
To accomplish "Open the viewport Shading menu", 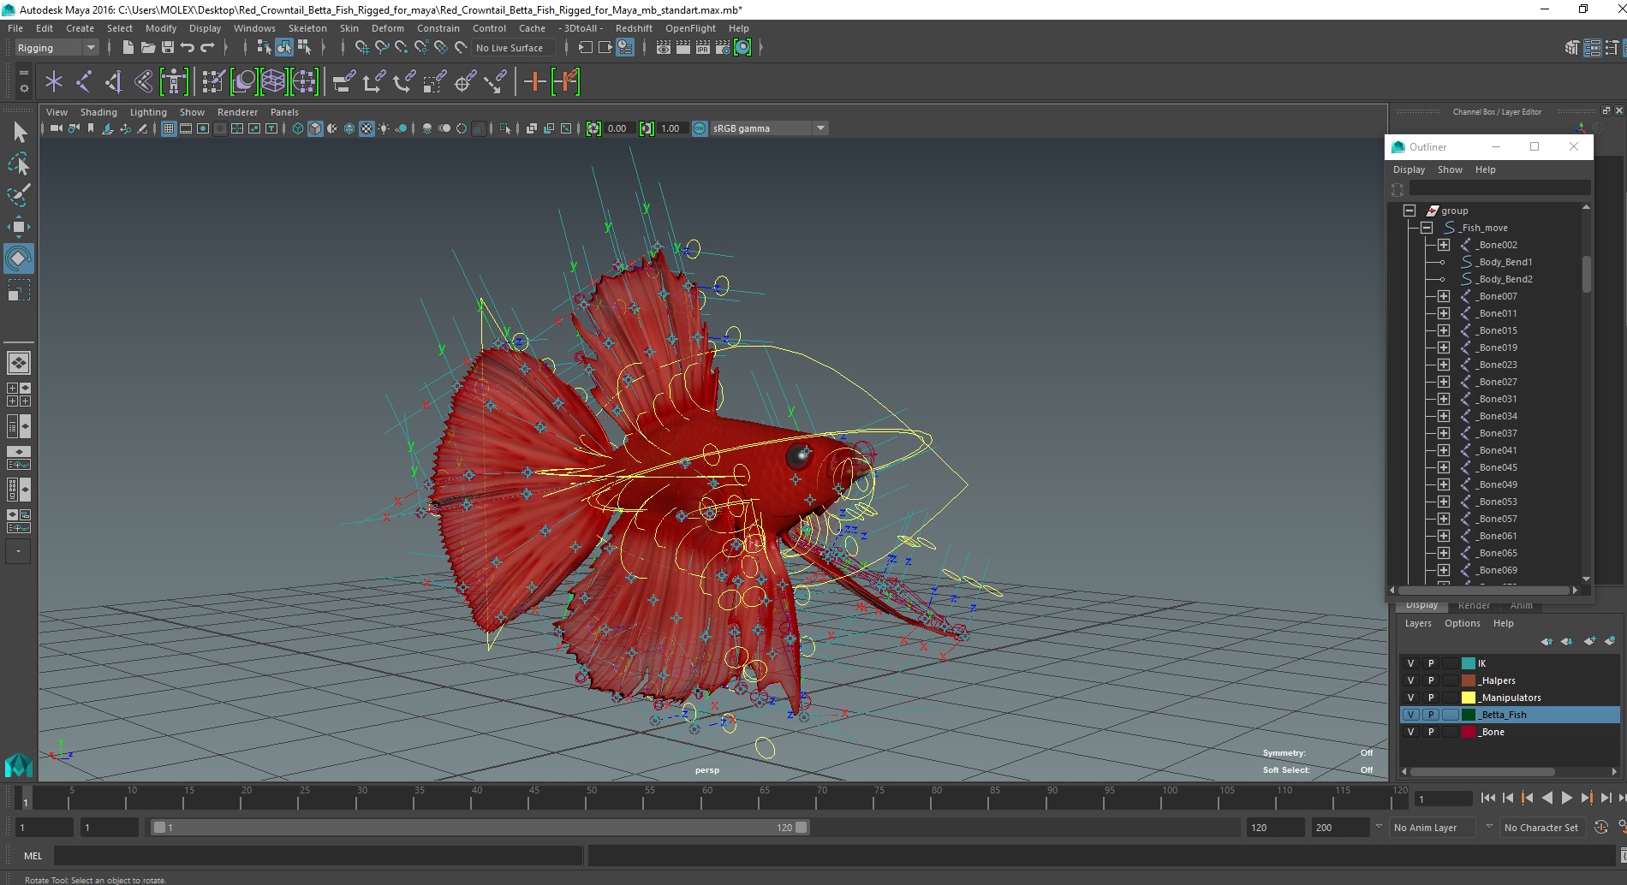I will [98, 112].
